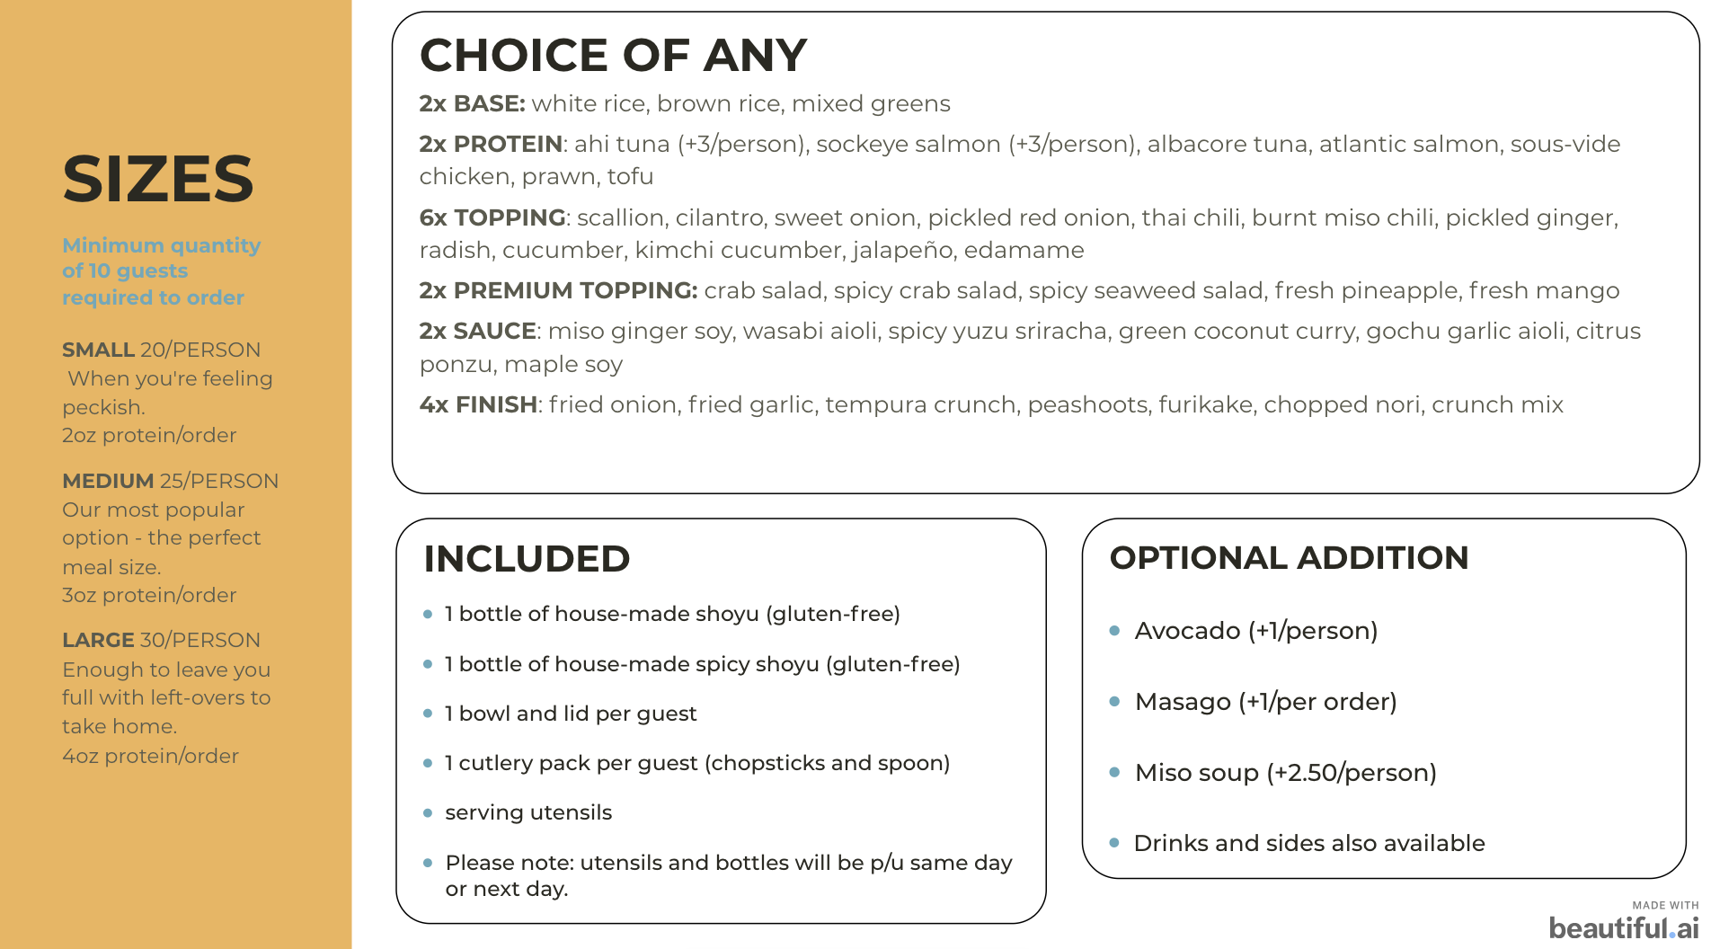Select the LARGE 30/PERSON size option

[162, 640]
